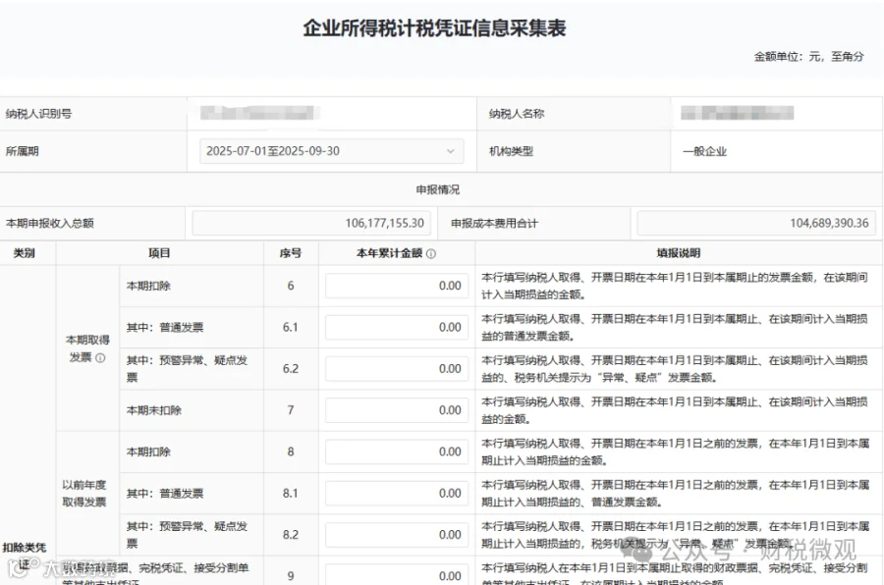The width and height of the screenshot is (884, 585).
Task: Click the 填报说明 column header
Action: tap(678, 253)
